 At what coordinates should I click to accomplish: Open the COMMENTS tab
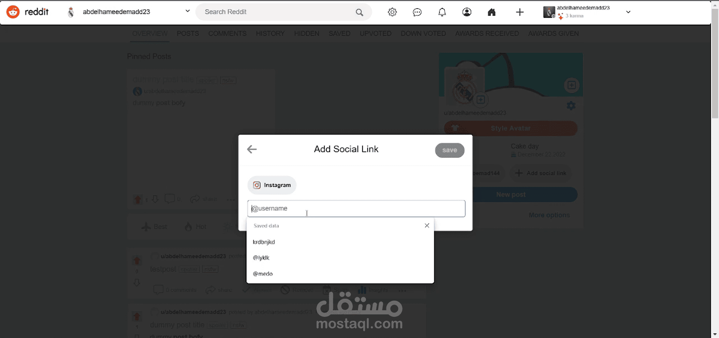(x=227, y=34)
